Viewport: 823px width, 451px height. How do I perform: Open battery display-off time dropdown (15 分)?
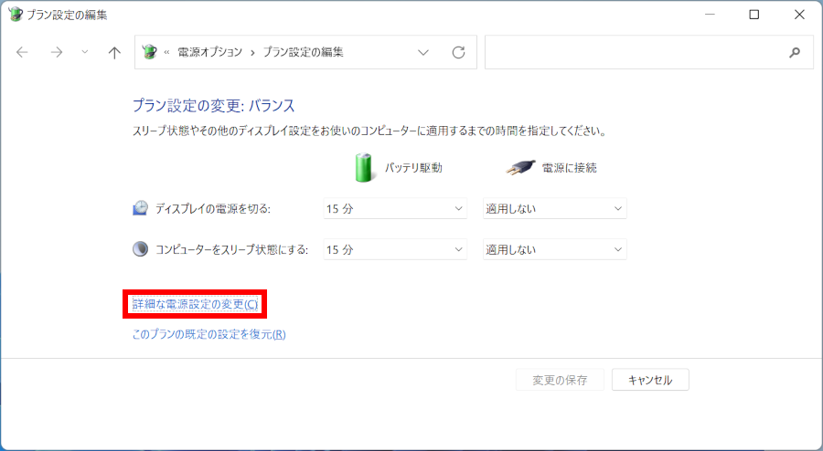point(395,208)
